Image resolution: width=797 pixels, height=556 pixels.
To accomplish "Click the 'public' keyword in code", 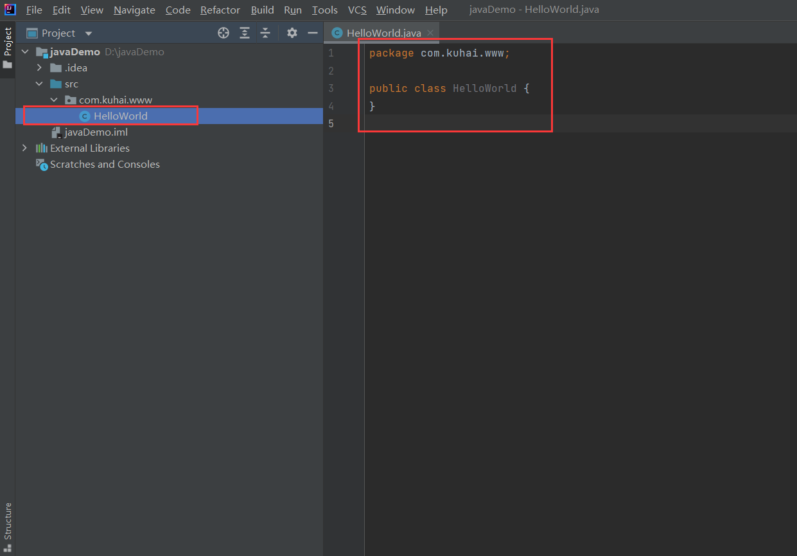I will (x=389, y=88).
